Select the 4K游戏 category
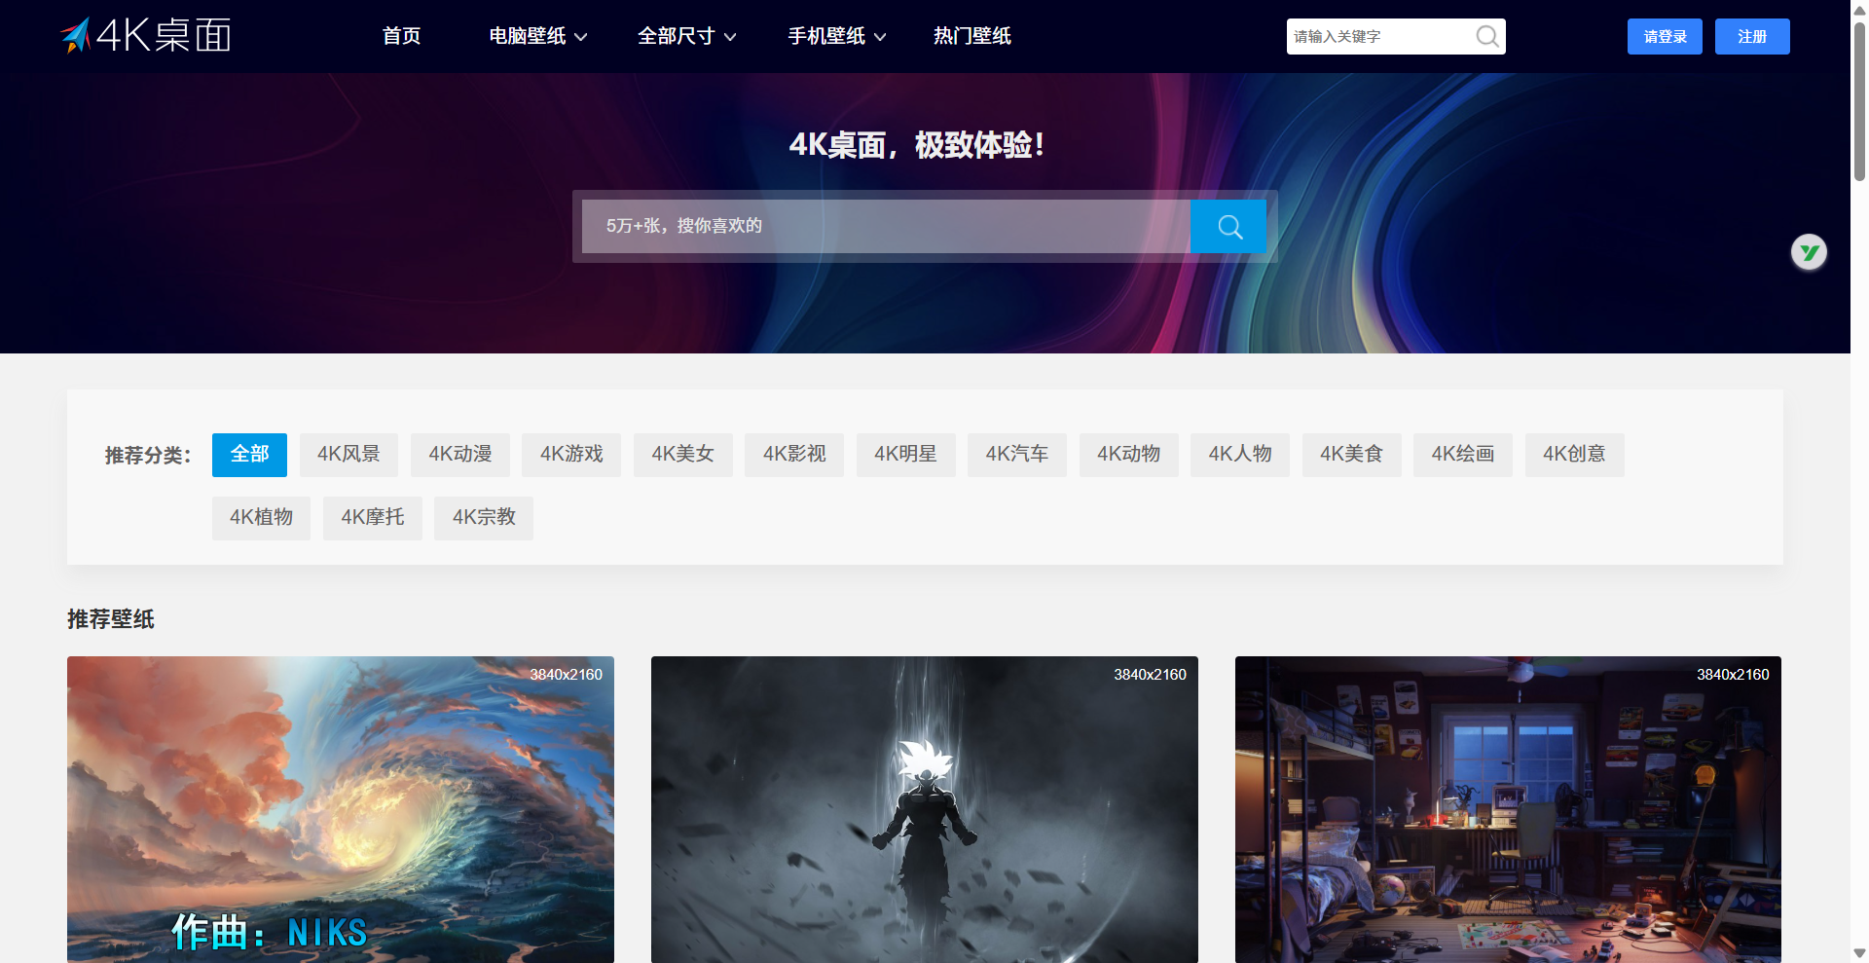 (x=571, y=455)
